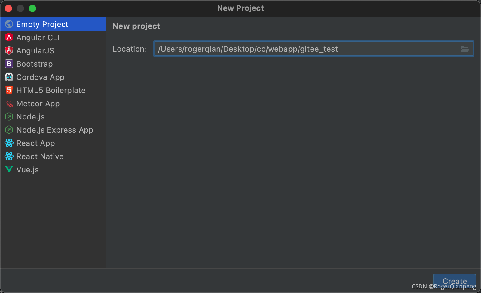Click the Create button
This screenshot has width=481, height=293.
click(x=455, y=281)
